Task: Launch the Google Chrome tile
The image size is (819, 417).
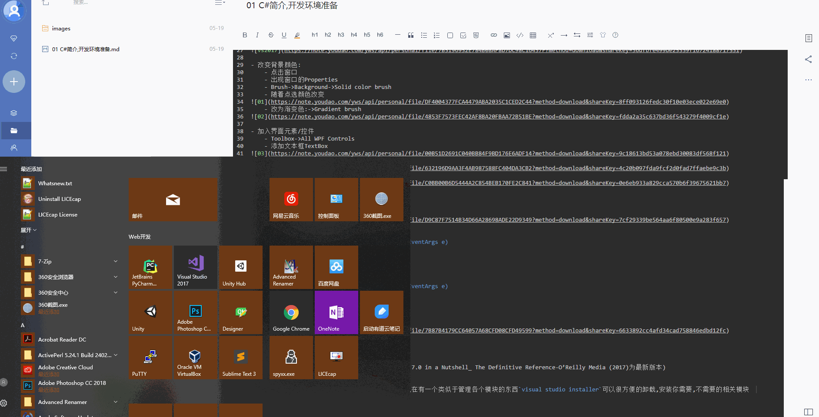Action: click(291, 312)
